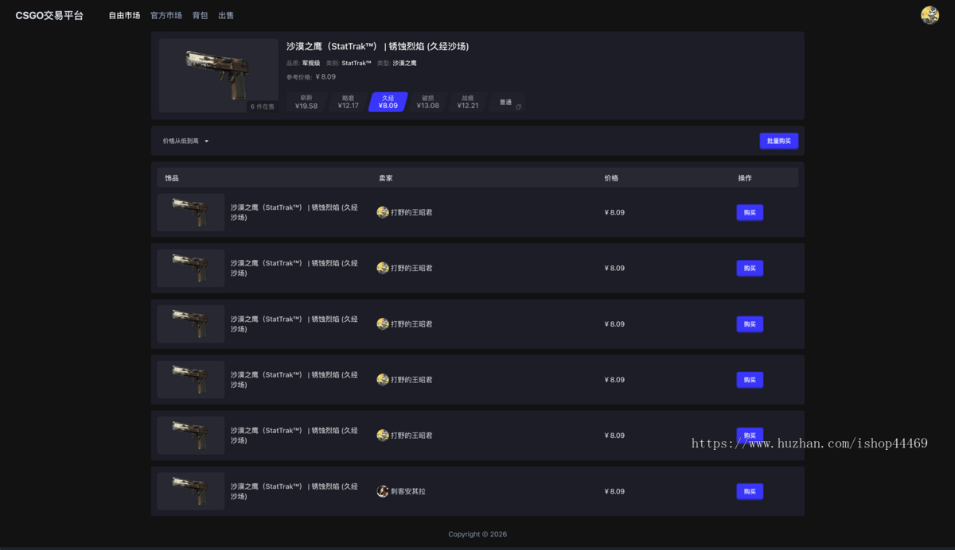Image resolution: width=955 pixels, height=550 pixels.
Task: Click the 价格 column header
Action: pos(611,178)
